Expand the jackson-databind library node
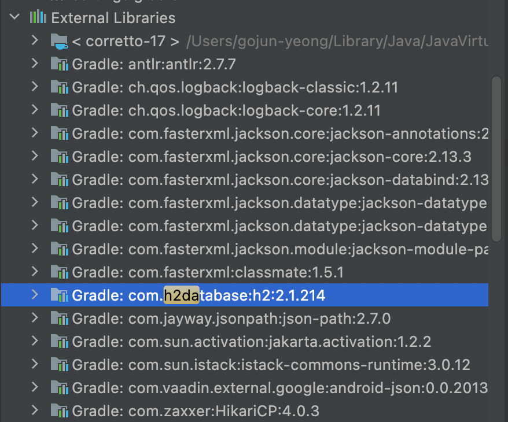The width and height of the screenshot is (508, 422). [35, 179]
